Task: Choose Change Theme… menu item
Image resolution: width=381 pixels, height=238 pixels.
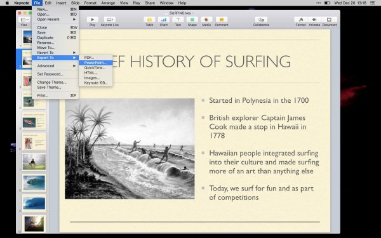Action: (x=55, y=83)
